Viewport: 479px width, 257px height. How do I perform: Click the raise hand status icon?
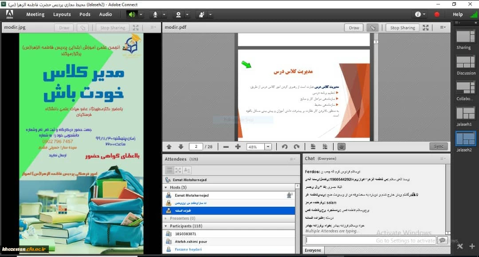click(x=201, y=14)
